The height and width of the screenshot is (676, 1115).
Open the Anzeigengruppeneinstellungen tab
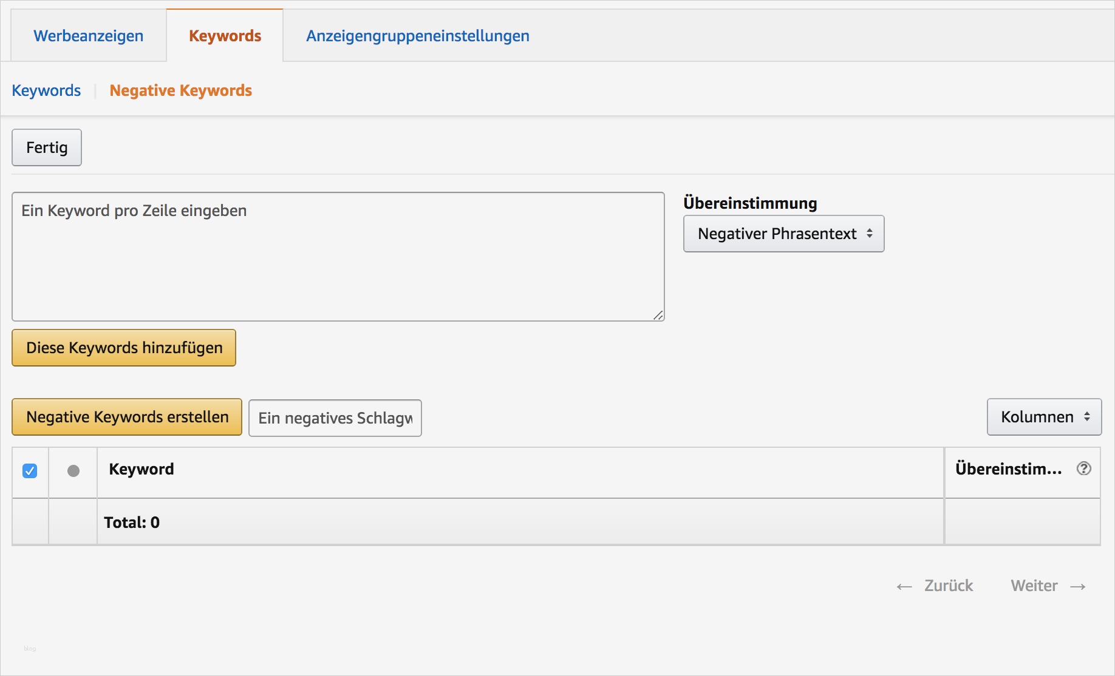click(418, 36)
